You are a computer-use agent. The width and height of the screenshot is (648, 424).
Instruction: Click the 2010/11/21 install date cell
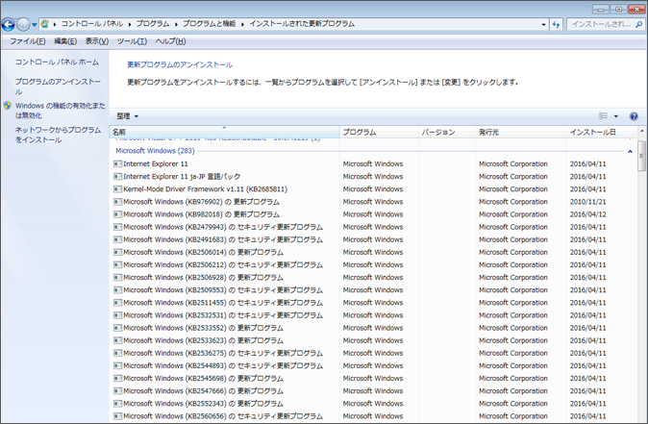(x=587, y=202)
